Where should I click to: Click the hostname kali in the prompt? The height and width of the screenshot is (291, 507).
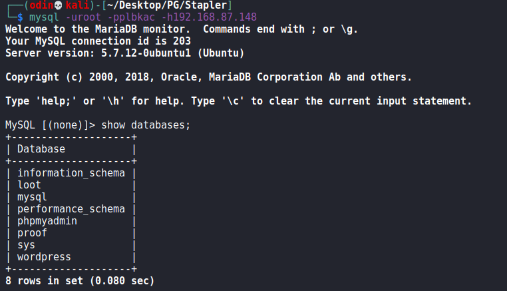click(x=77, y=5)
